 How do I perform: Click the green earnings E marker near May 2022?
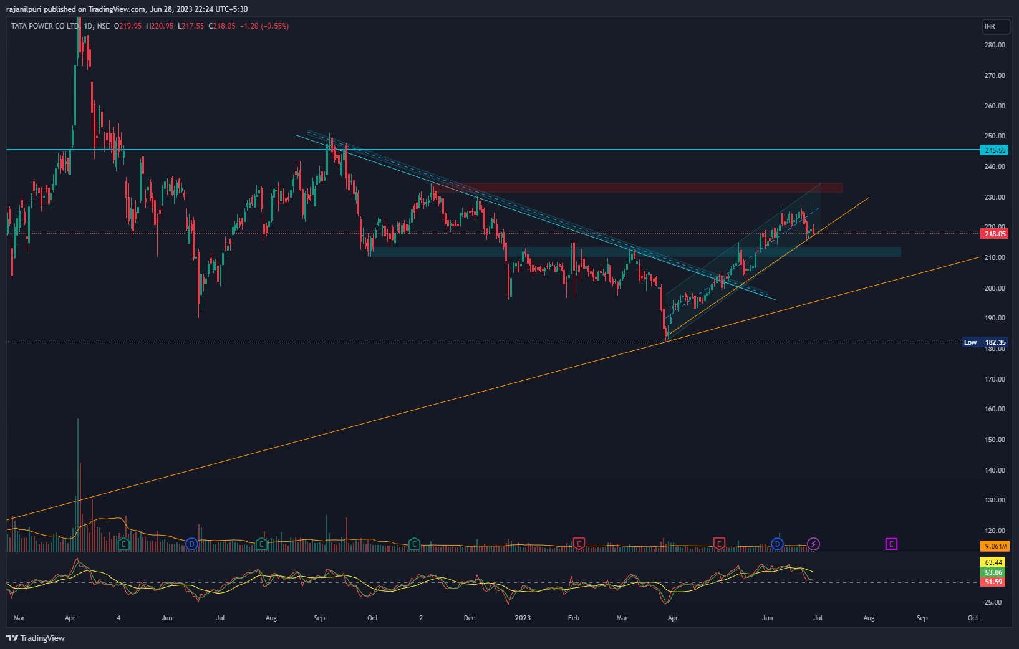click(x=123, y=544)
